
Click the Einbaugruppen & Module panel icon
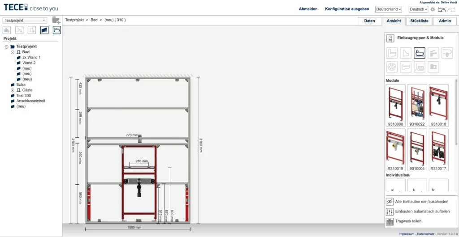(390, 38)
